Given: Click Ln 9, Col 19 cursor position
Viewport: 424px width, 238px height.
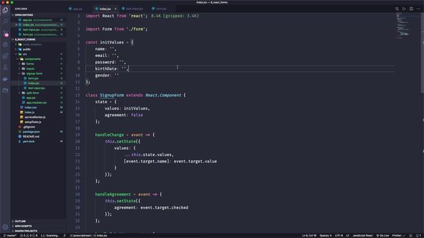Looking at the screenshot, I should pyautogui.click(x=309, y=235).
